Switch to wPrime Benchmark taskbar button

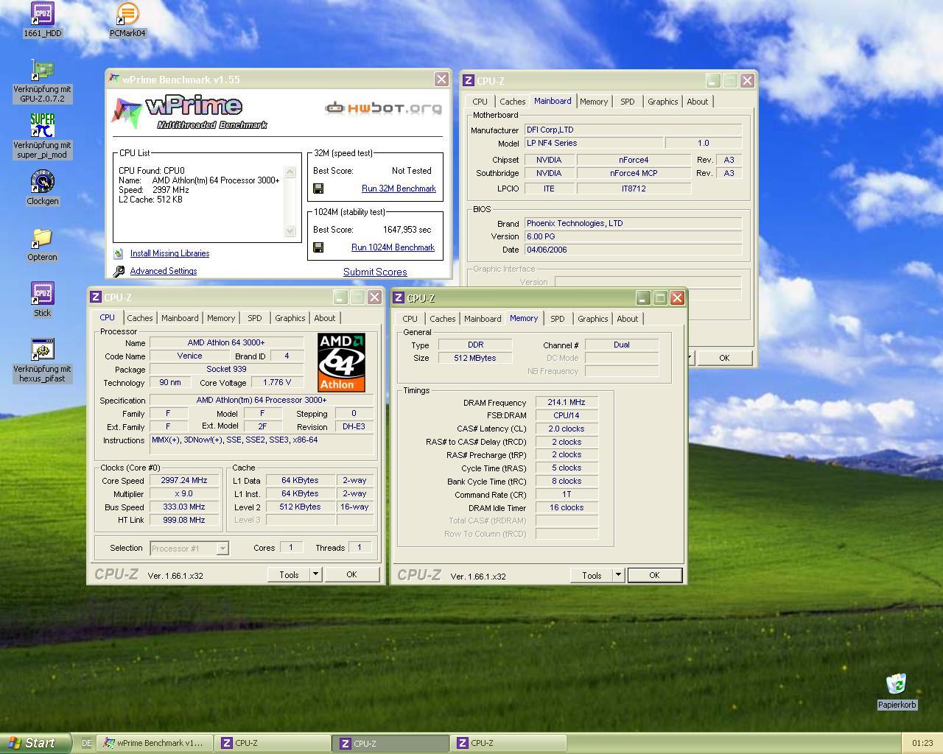click(x=155, y=743)
